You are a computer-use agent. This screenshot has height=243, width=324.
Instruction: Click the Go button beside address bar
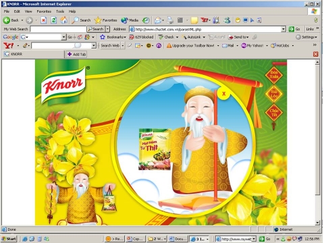click(x=294, y=29)
